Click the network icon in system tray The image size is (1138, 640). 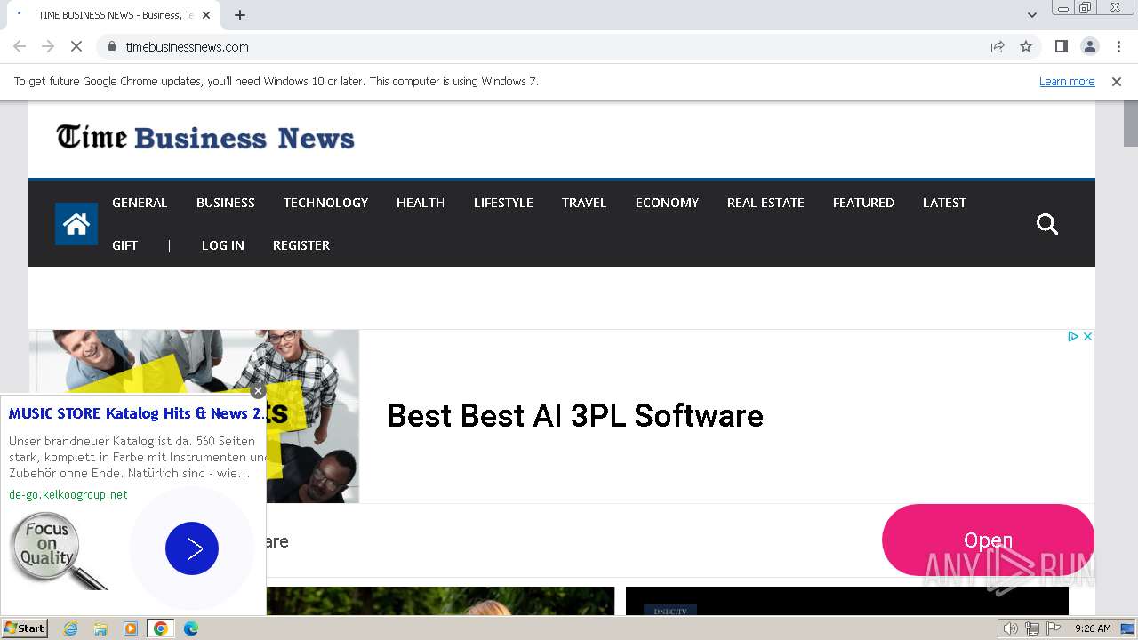[1032, 628]
